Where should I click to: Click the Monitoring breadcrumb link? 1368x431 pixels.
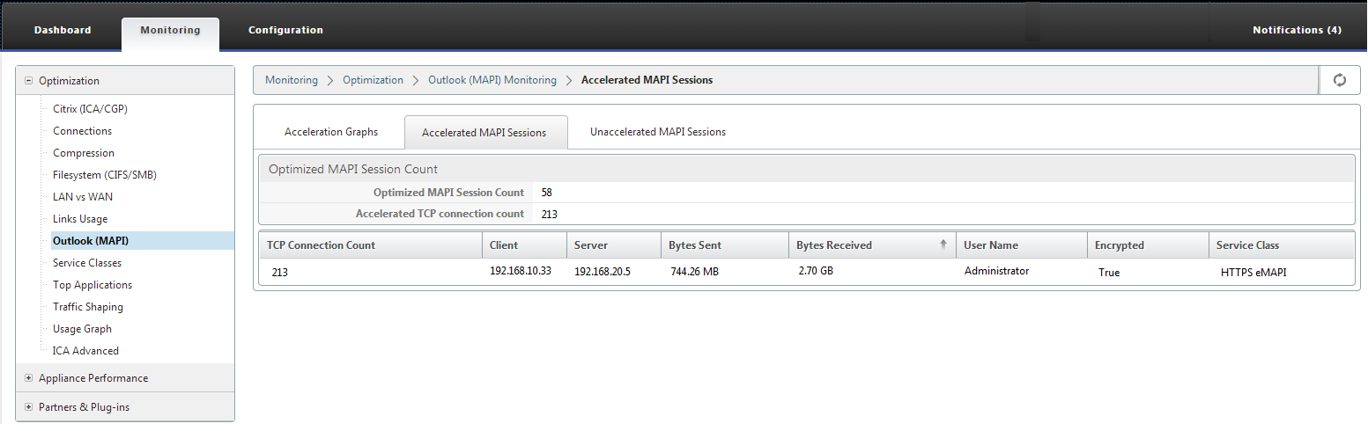292,80
